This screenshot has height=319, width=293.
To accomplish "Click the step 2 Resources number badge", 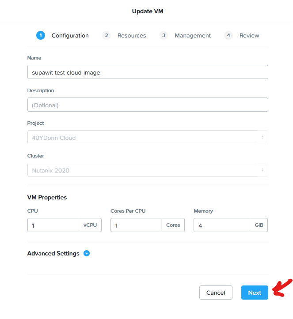I will pyautogui.click(x=107, y=36).
